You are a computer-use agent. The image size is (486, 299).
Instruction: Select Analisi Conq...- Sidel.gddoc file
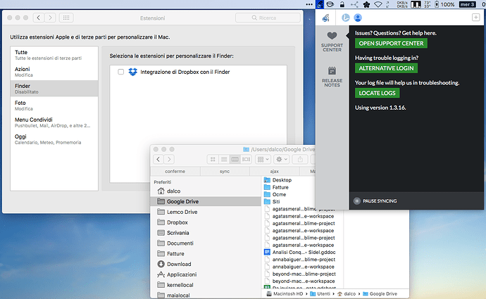tap(300, 253)
